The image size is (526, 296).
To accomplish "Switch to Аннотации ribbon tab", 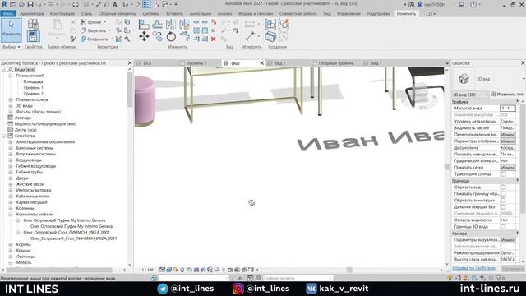I will pyautogui.click(x=201, y=14).
